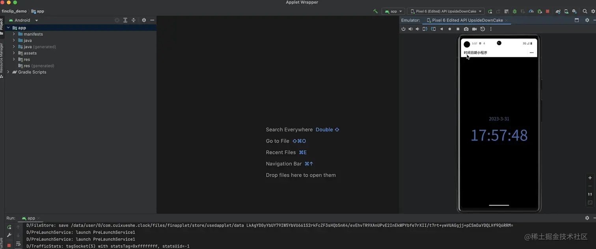Click the emulator Back triangle button
Screen dimensions: 596x249
[441, 29]
